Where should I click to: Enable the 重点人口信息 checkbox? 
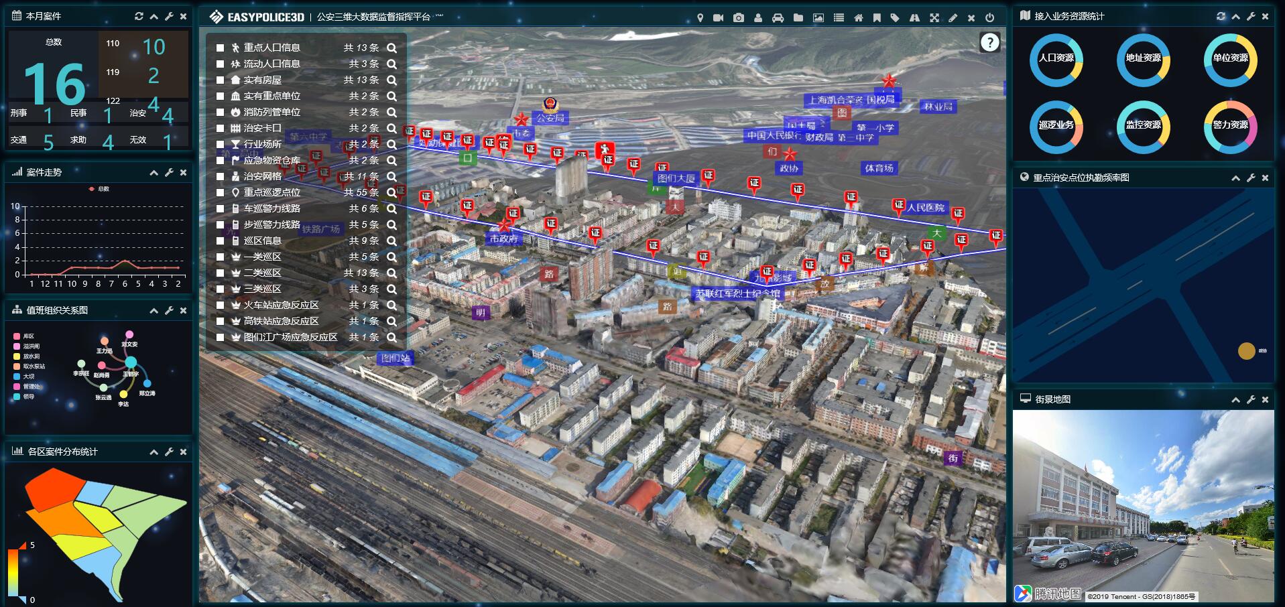click(x=220, y=48)
